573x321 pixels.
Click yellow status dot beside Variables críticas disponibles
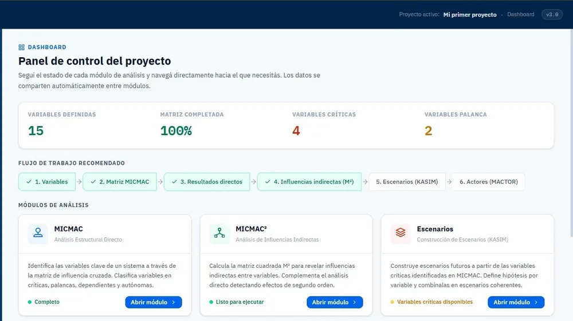pyautogui.click(x=392, y=302)
